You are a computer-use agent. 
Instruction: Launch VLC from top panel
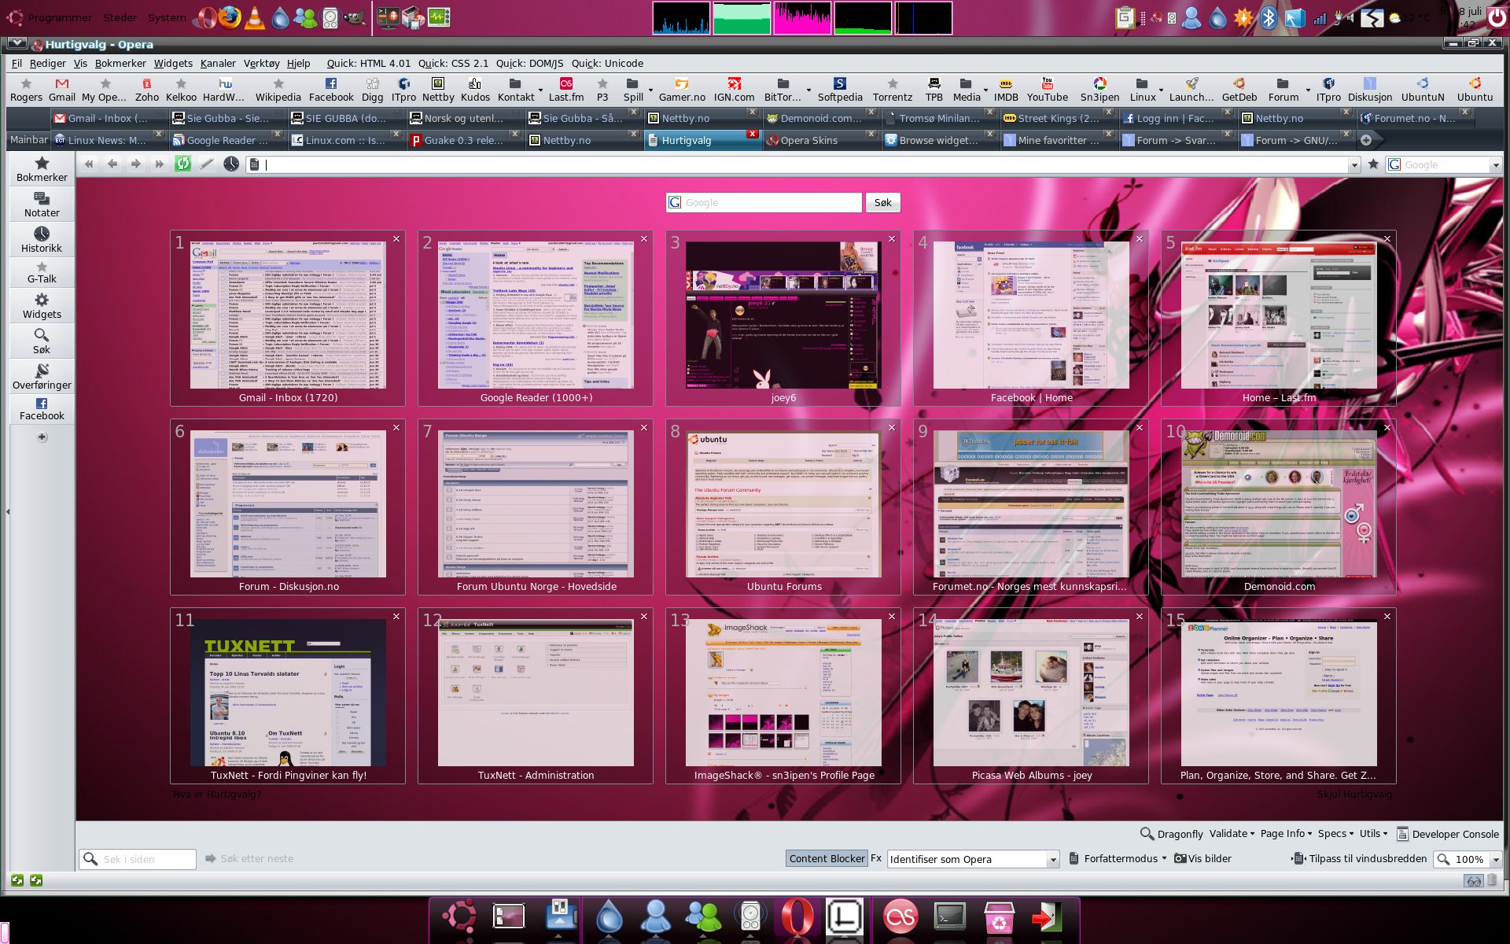point(255,17)
